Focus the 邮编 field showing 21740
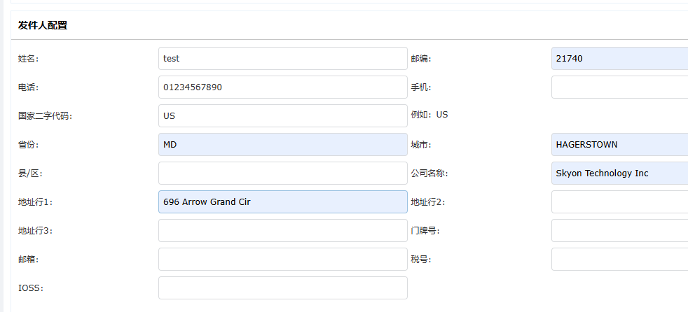688x312 pixels. 619,59
